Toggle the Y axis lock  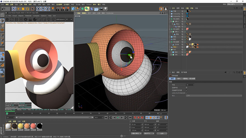point(43,9)
